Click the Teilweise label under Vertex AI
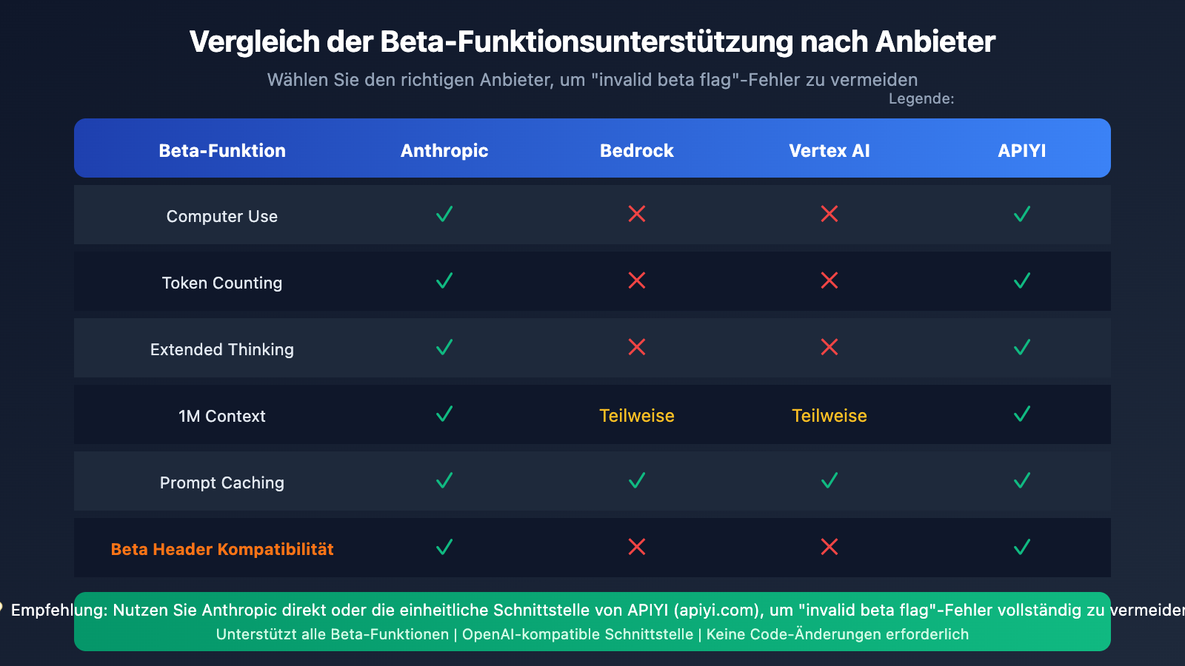The width and height of the screenshot is (1185, 666). pyautogui.click(x=829, y=416)
